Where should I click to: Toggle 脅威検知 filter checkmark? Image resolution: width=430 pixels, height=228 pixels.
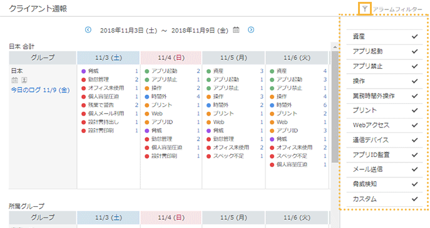click(x=414, y=184)
